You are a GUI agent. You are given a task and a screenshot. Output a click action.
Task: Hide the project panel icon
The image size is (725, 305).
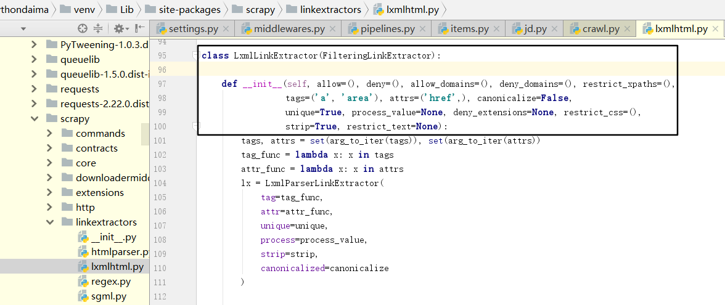tap(139, 28)
